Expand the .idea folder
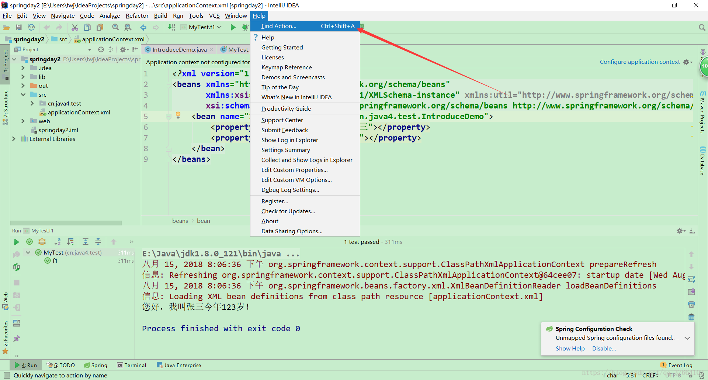The image size is (708, 380). pos(23,68)
